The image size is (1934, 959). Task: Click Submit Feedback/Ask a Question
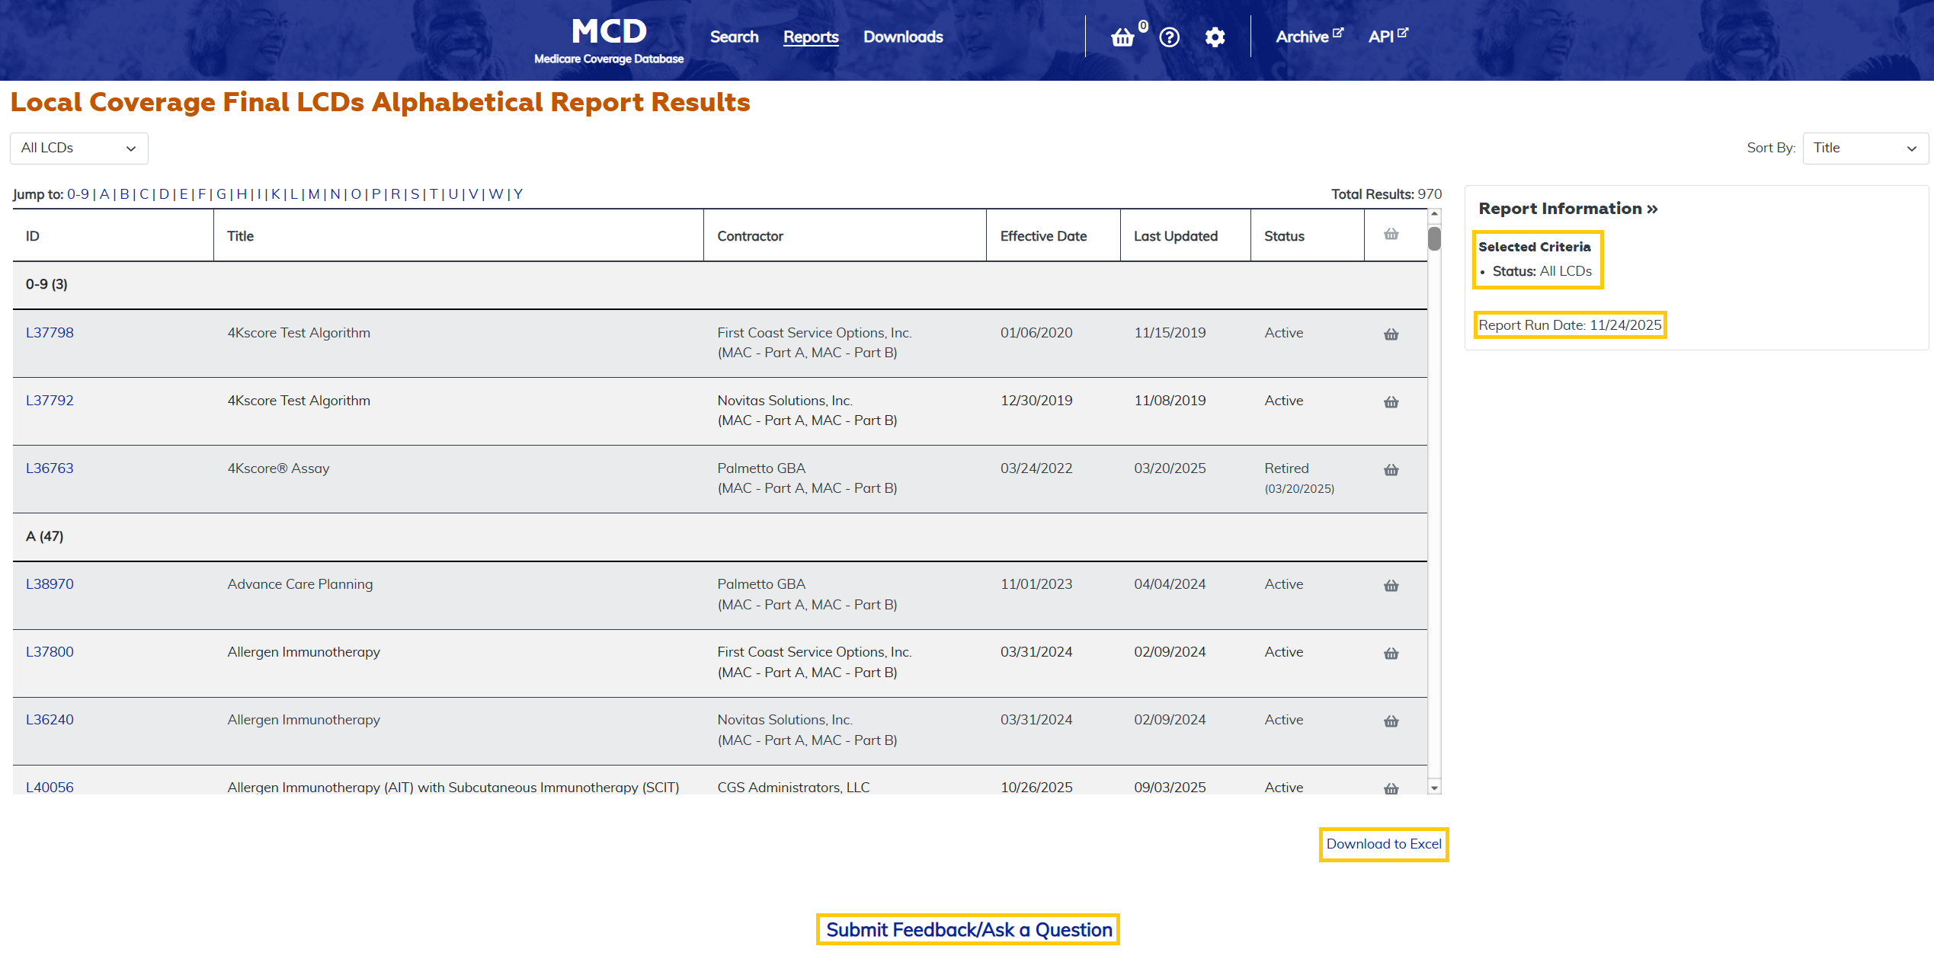[968, 929]
